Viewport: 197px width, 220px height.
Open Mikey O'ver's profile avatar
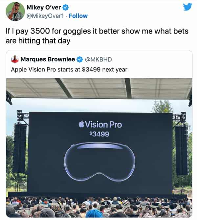point(15,11)
